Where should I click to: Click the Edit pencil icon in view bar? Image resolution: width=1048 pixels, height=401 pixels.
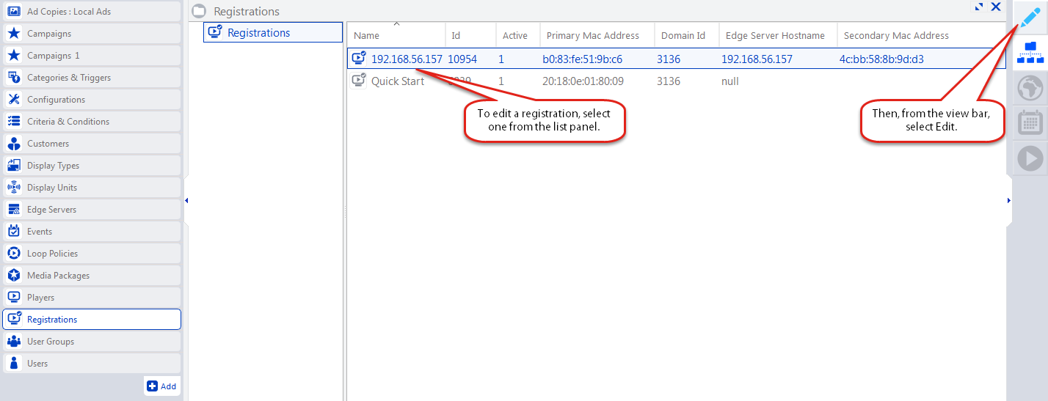(1030, 18)
